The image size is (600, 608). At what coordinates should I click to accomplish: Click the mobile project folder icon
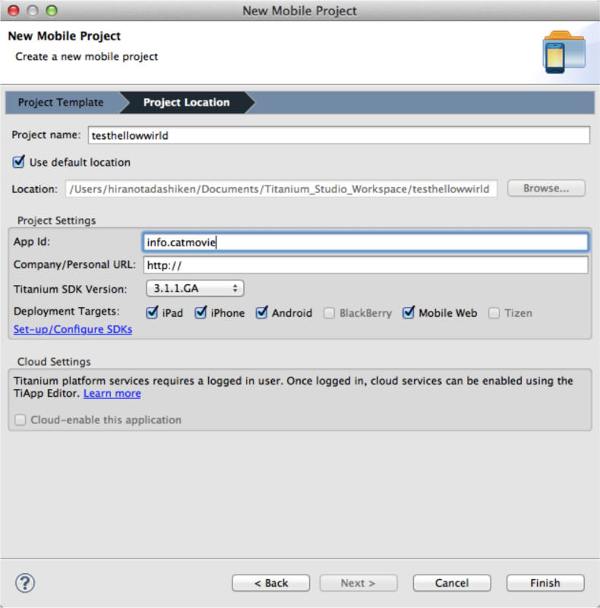(x=564, y=52)
